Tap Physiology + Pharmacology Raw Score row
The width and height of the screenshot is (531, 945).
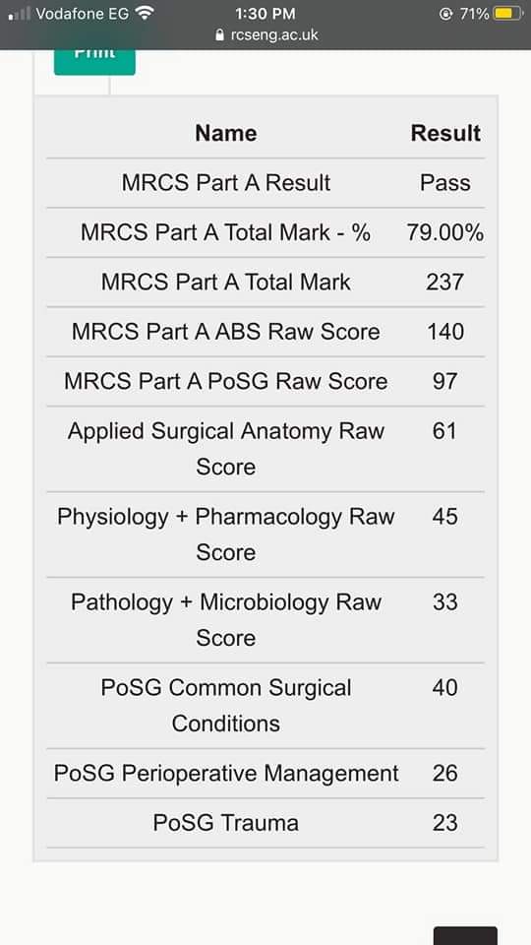265,535
